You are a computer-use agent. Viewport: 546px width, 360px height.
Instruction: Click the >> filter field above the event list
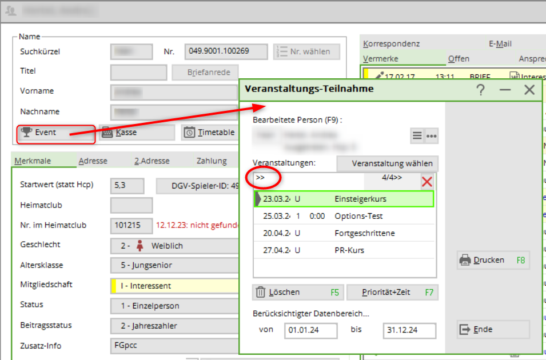pyautogui.click(x=309, y=178)
